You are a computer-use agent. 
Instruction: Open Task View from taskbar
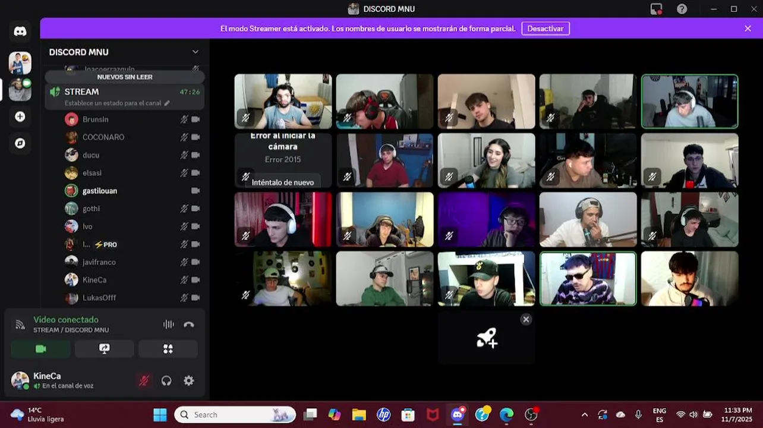[x=310, y=414]
